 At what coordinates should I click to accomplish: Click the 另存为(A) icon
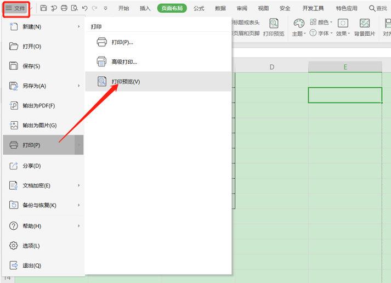[14, 86]
